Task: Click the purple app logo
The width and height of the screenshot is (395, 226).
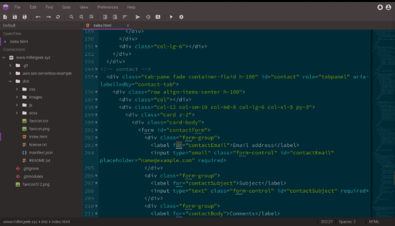Action: click(5, 7)
